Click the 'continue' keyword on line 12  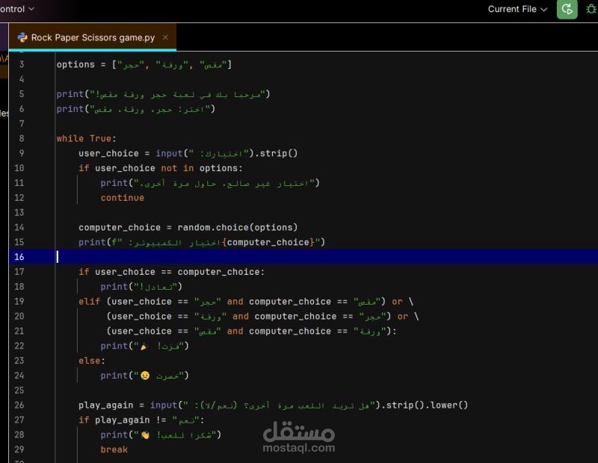[x=123, y=198]
